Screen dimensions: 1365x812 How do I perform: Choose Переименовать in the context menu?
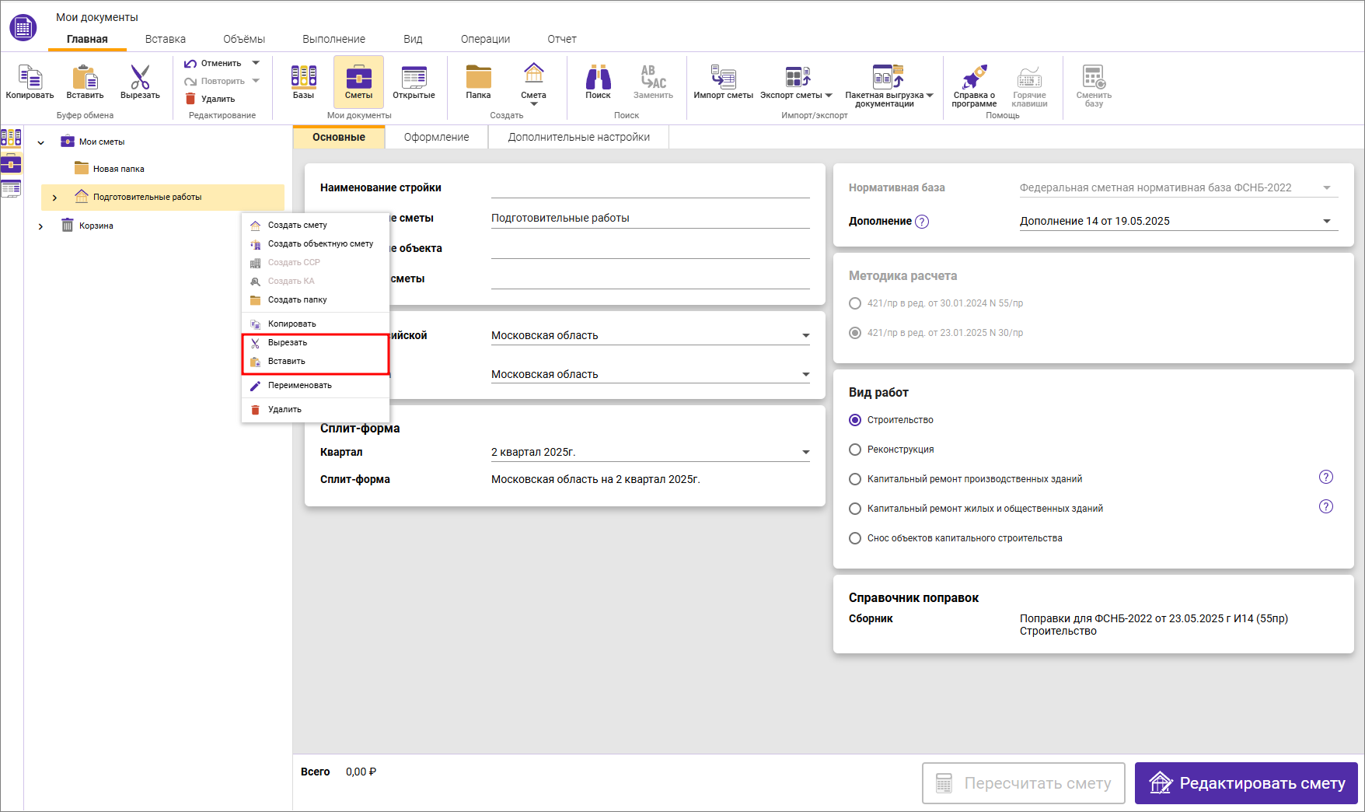299,386
